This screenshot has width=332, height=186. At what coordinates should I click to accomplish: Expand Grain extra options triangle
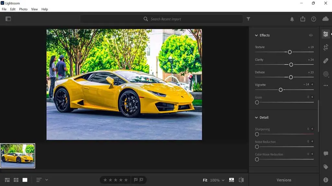pyautogui.click(x=312, y=97)
